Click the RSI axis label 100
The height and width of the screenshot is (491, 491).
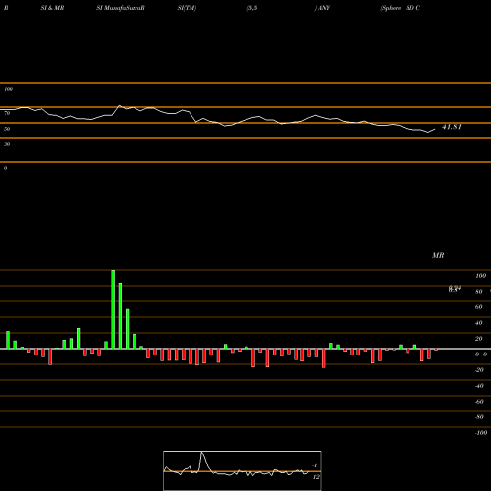pos(9,89)
